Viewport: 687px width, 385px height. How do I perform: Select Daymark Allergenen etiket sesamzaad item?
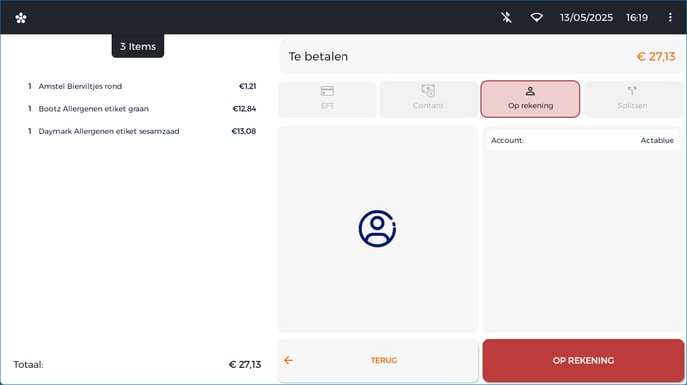[142, 131]
